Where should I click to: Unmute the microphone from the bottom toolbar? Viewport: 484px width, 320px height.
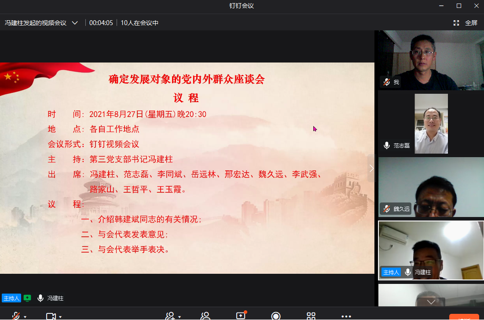[15, 315]
